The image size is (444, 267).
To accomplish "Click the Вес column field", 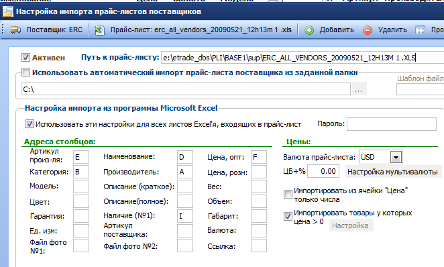I will pos(259,186).
